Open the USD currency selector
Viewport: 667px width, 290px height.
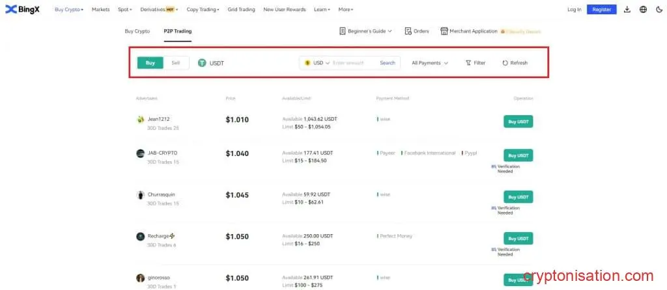(x=317, y=63)
